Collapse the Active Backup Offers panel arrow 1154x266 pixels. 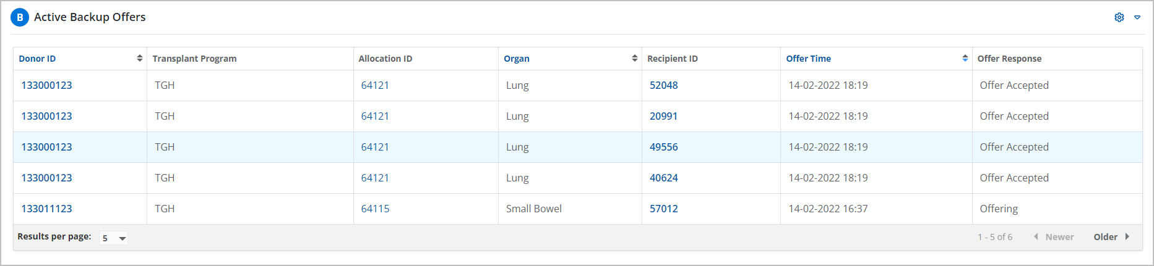1137,17
